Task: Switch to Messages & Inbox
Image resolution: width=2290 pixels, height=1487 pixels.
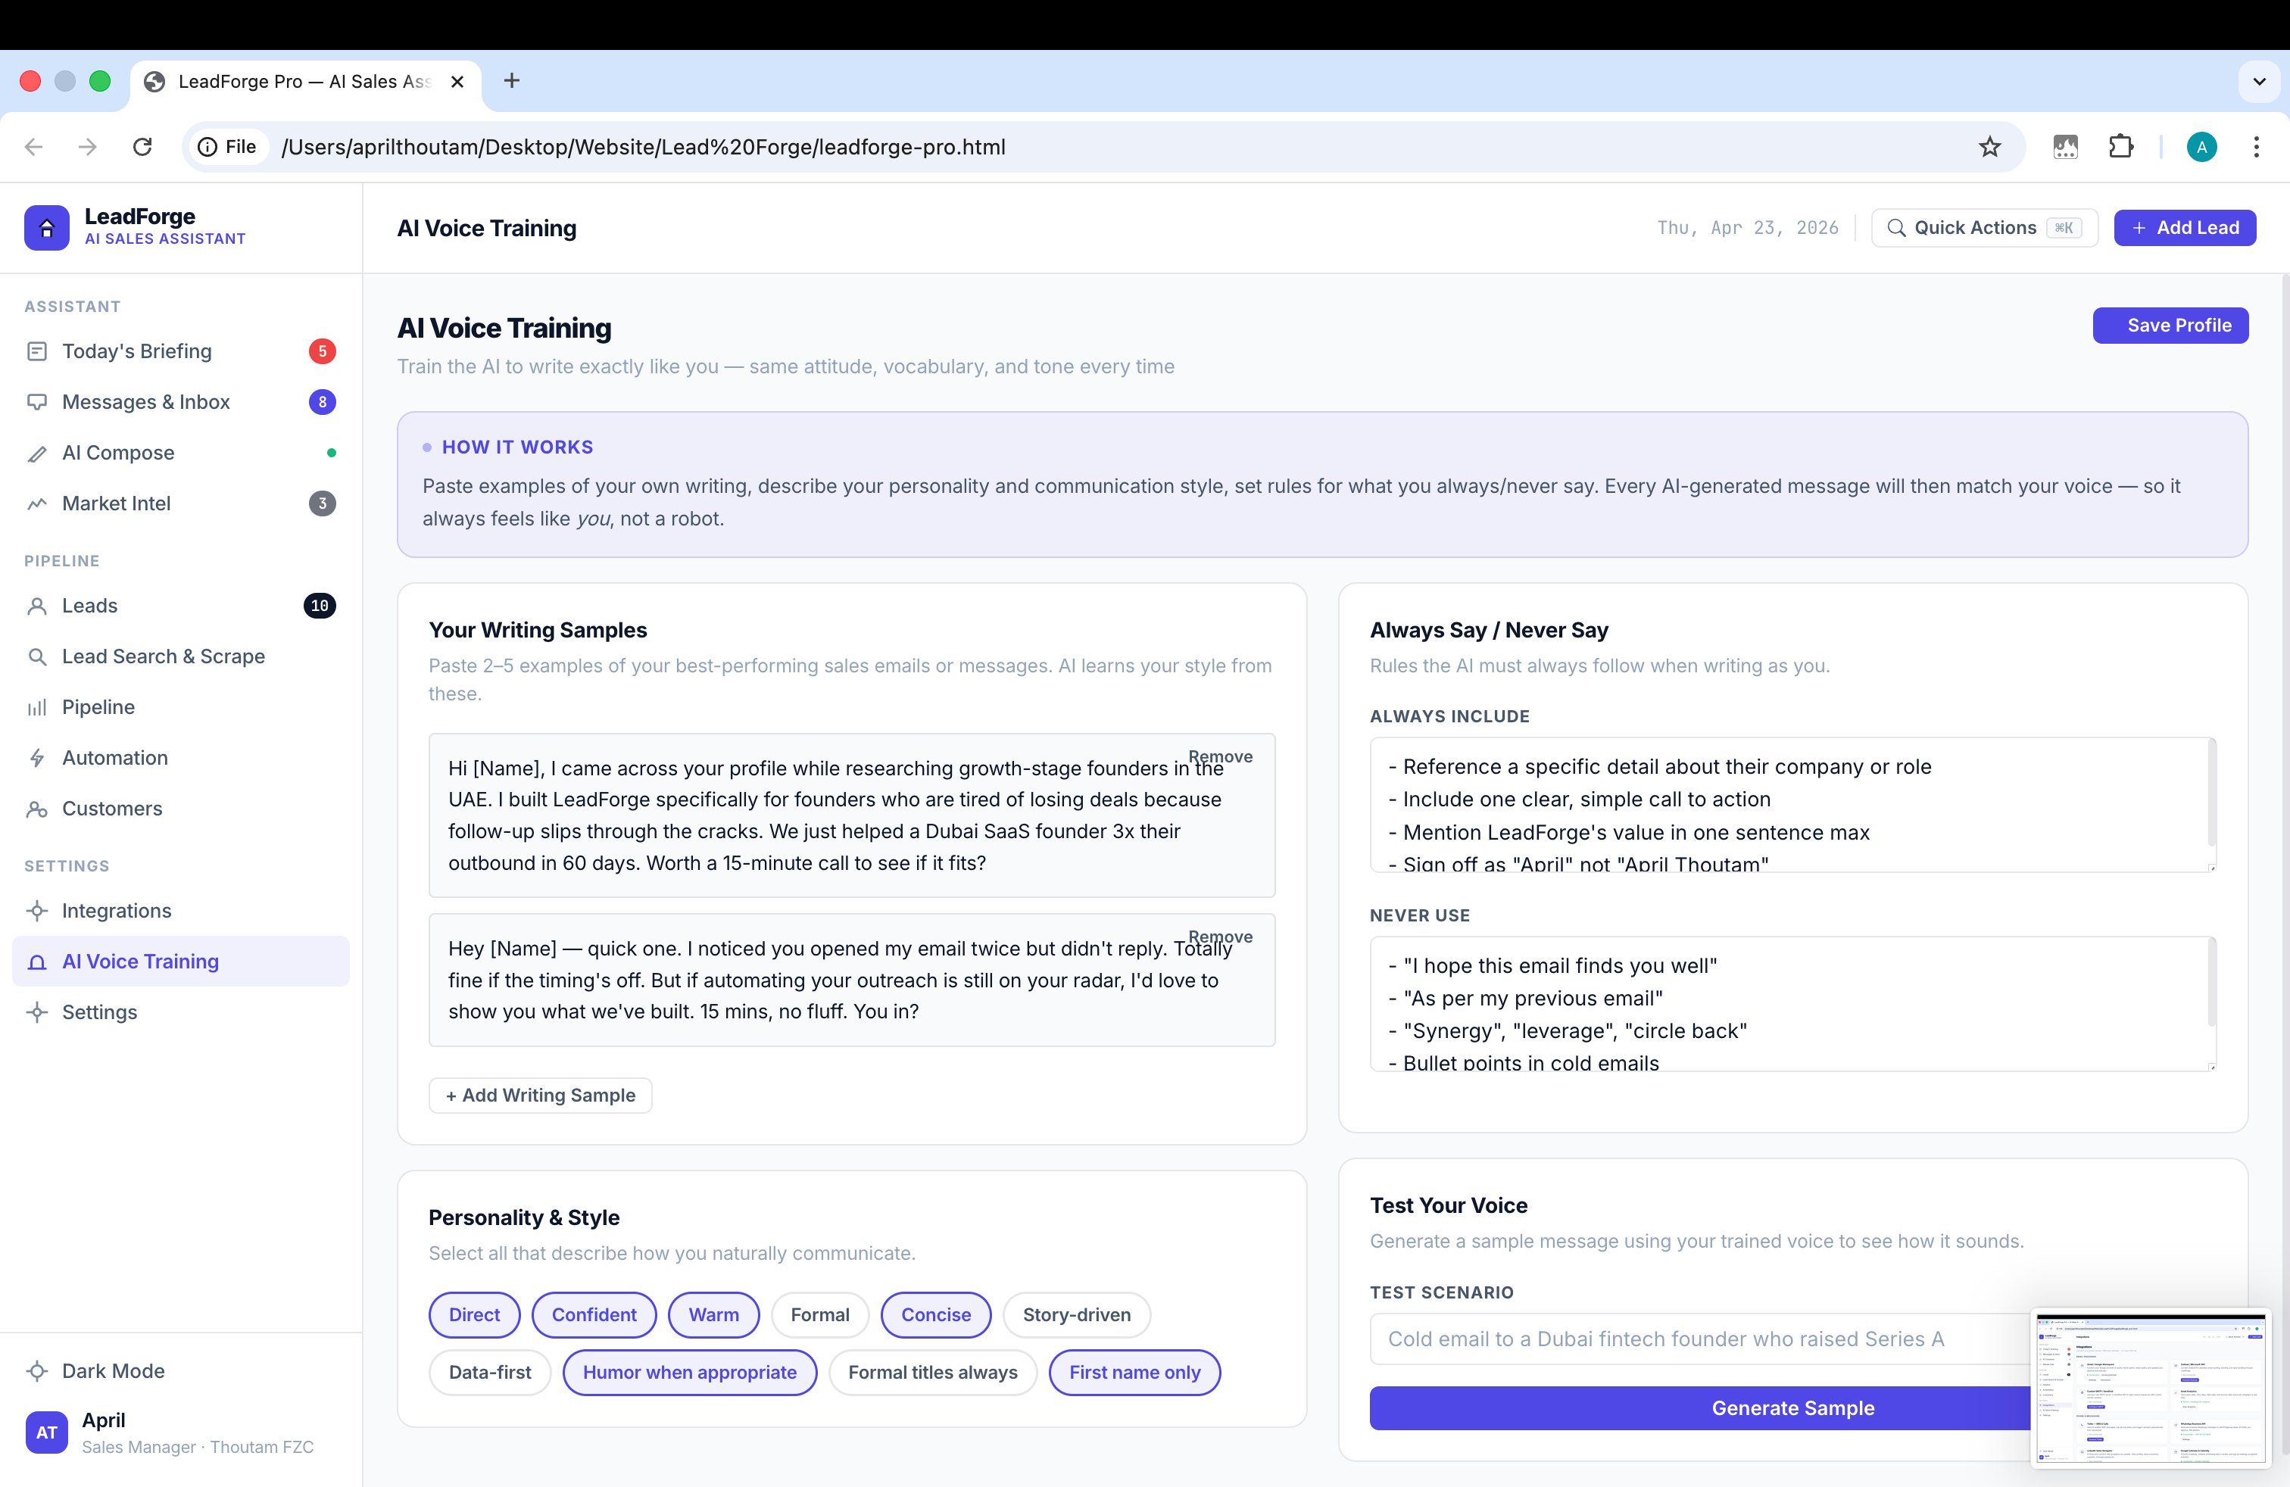Action: point(145,402)
